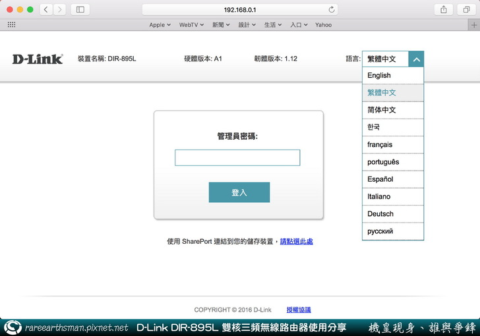This screenshot has width=480, height=336.
Task: Focus the 管理員密碼 password field
Action: (x=237, y=157)
